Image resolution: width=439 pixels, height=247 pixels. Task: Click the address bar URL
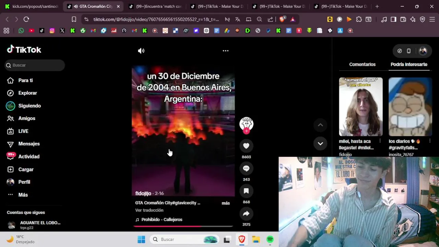tap(156, 20)
